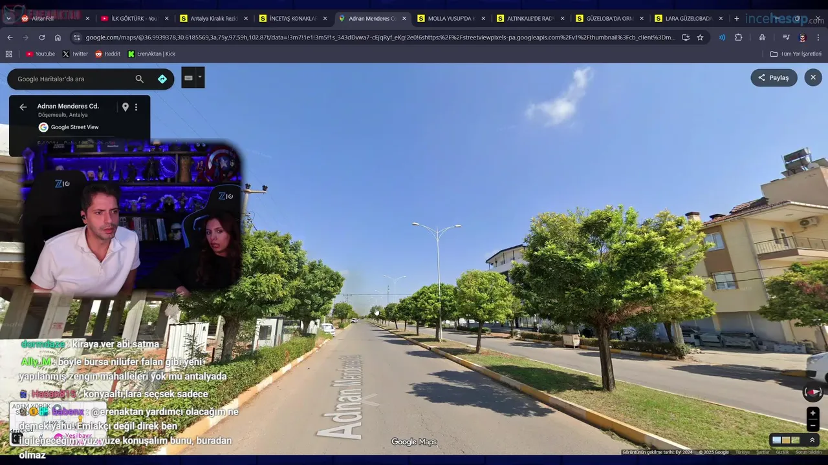Open the browser extensions puzzle icon
The width and height of the screenshot is (828, 465).
point(738,37)
